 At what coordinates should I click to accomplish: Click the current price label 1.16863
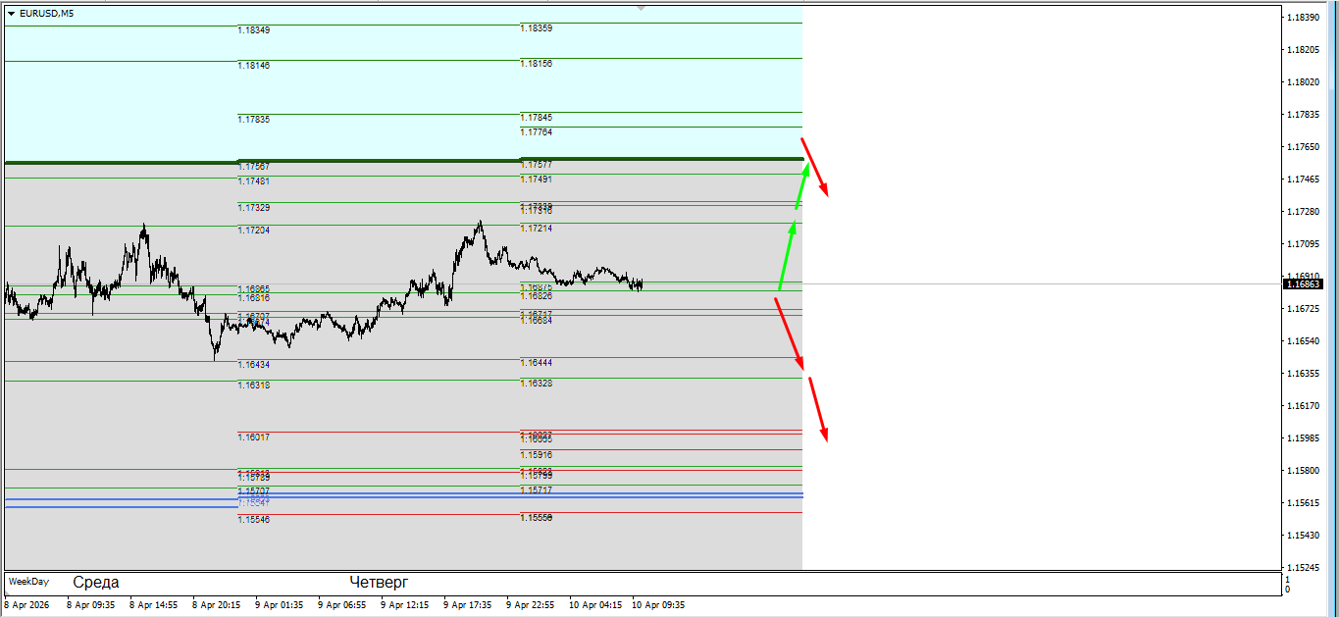point(1309,283)
